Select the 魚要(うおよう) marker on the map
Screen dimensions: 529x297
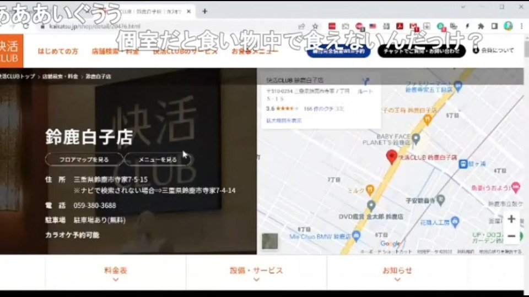click(x=515, y=187)
